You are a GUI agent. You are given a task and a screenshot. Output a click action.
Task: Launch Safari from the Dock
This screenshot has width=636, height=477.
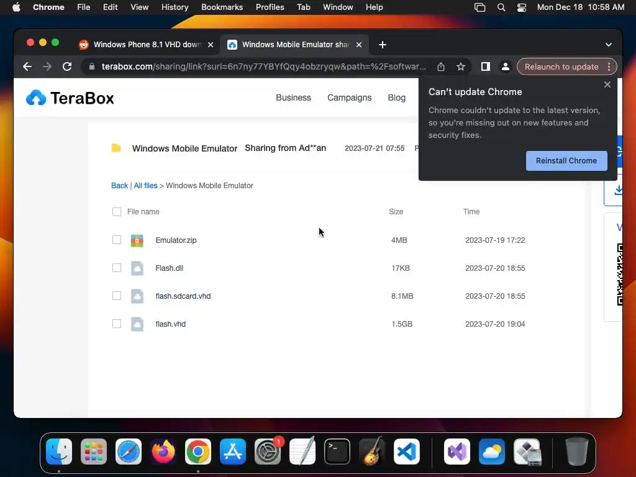129,452
